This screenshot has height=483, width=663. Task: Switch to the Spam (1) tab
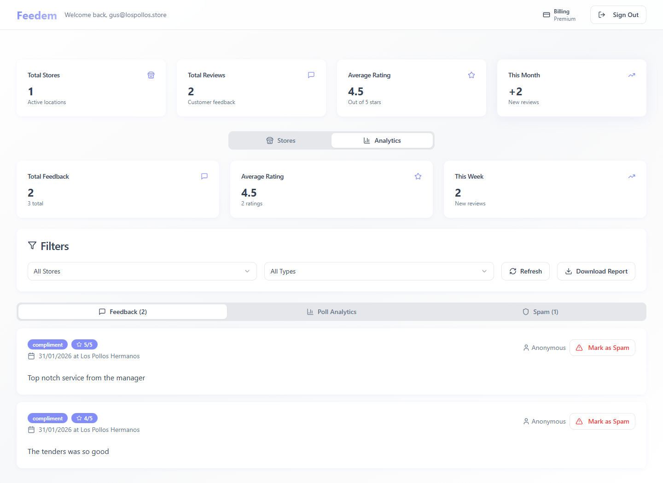[x=540, y=312]
